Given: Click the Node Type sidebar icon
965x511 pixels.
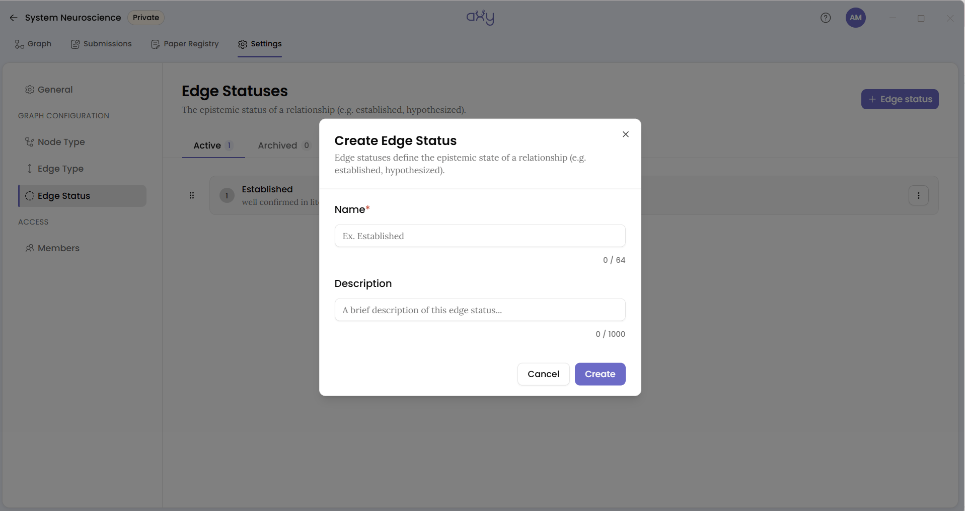Looking at the screenshot, I should click(30, 142).
